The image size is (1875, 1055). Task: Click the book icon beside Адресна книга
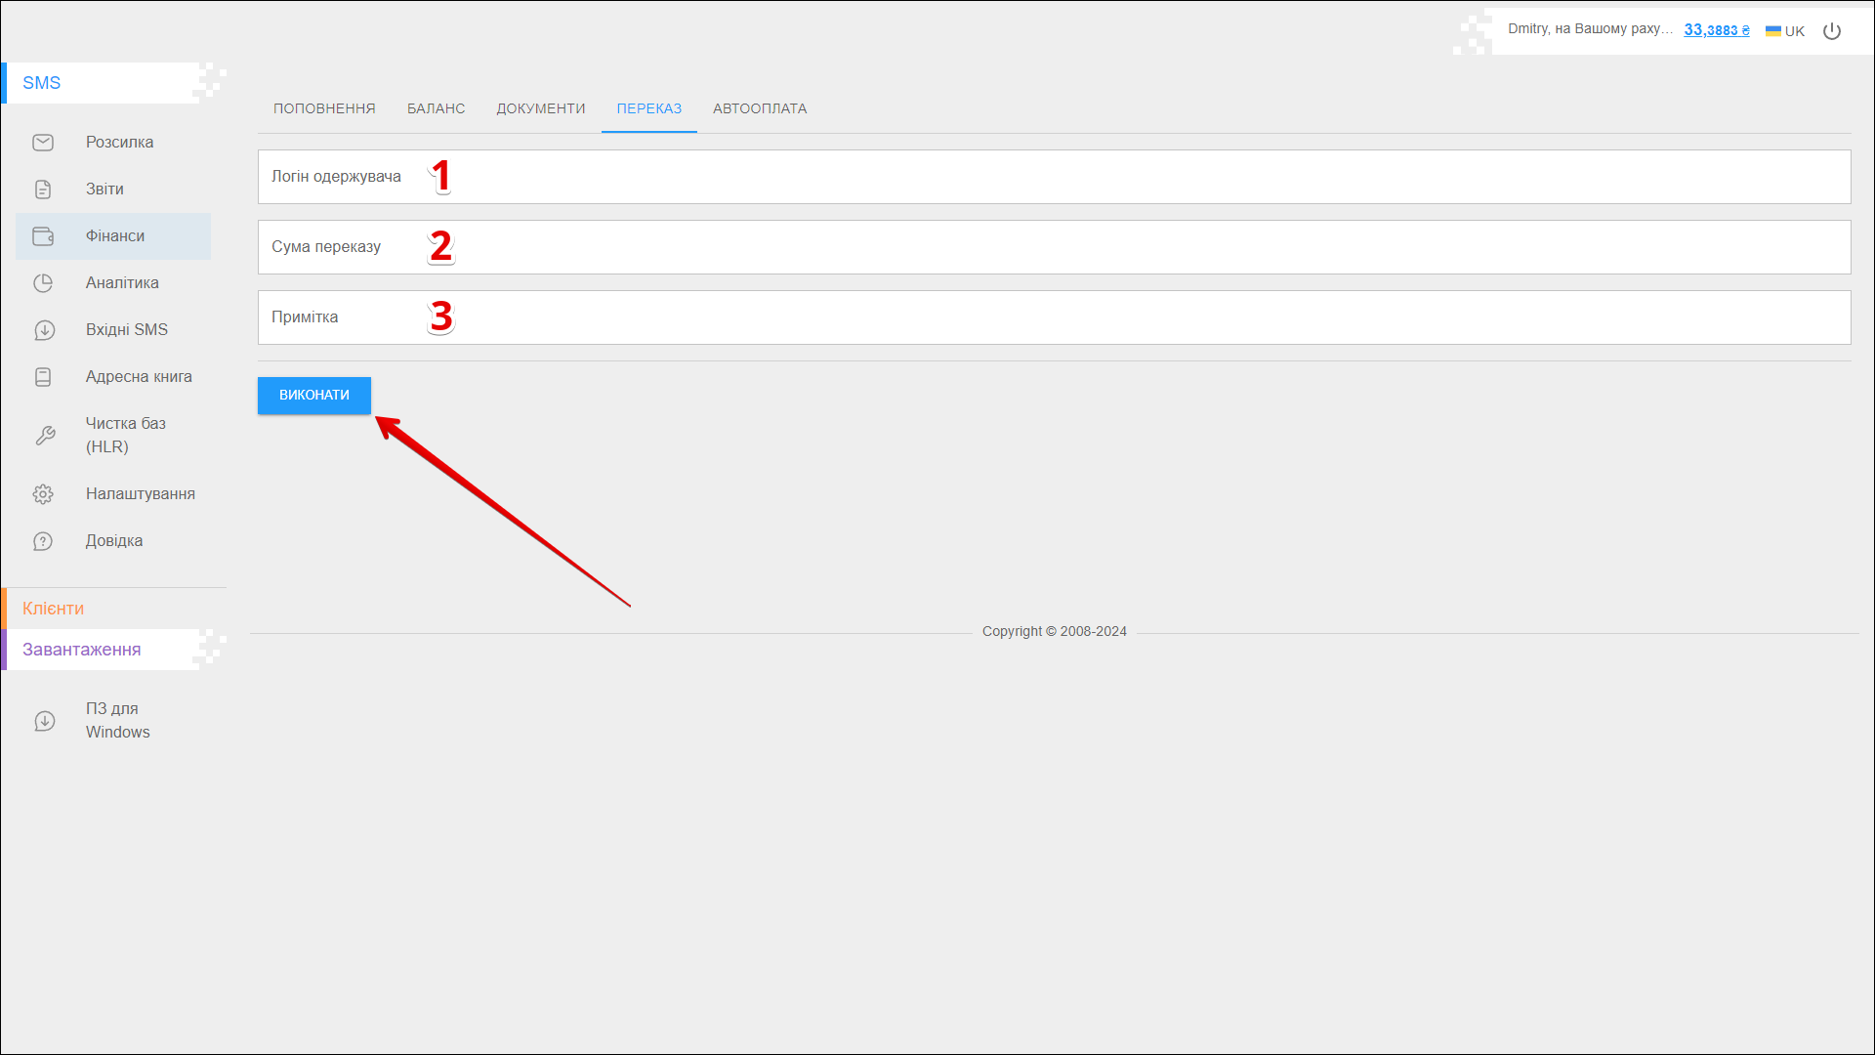pyautogui.click(x=43, y=377)
